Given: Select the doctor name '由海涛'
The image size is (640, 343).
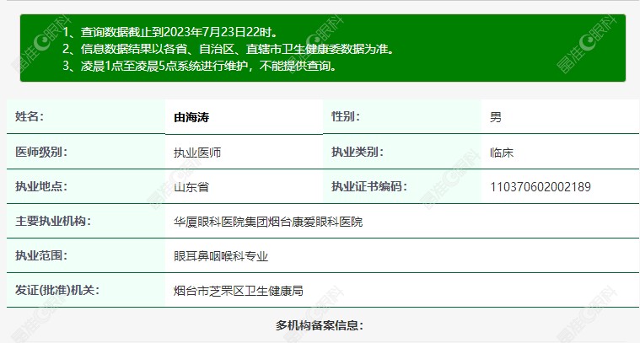Looking at the screenshot, I should (191, 117).
